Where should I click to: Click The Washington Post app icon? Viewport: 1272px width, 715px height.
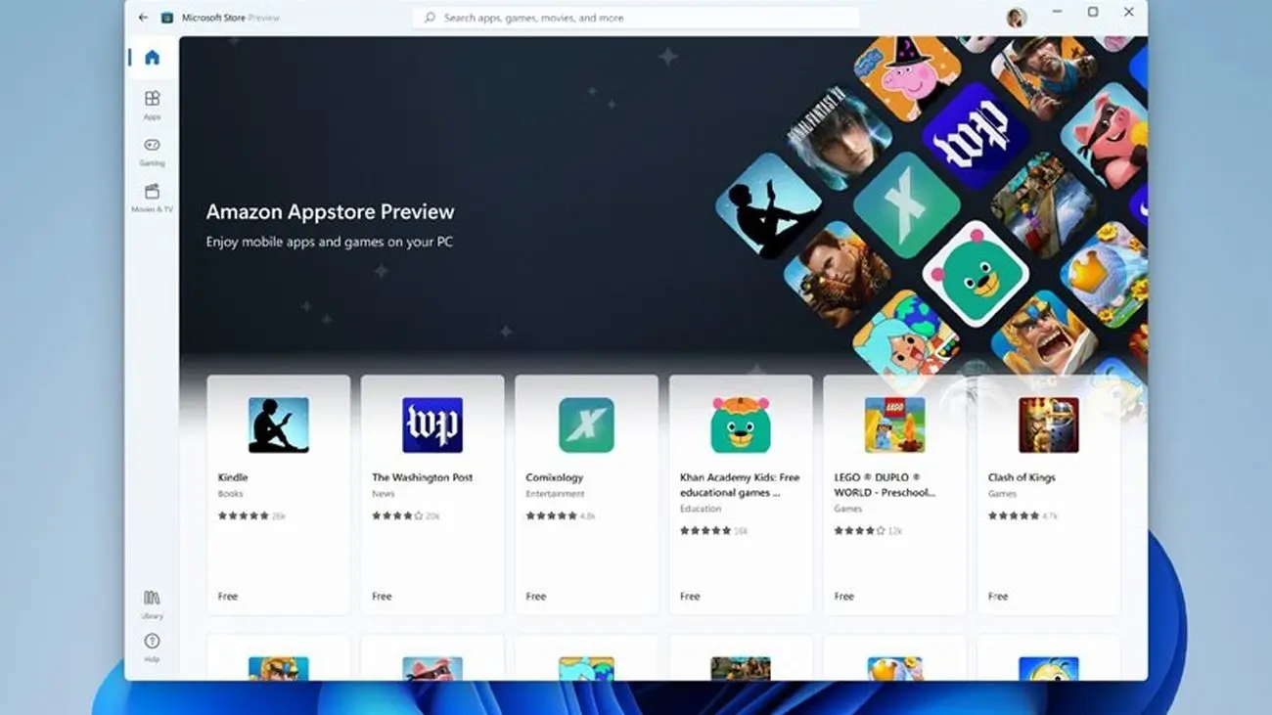click(x=432, y=425)
